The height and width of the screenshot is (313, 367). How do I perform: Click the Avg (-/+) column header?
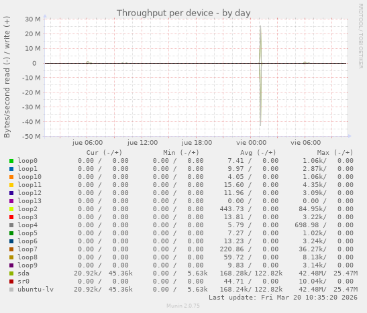point(258,153)
